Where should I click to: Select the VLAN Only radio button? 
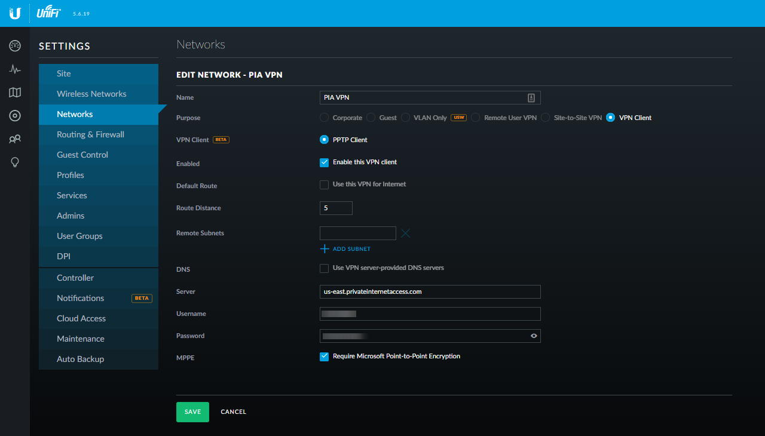tap(405, 118)
